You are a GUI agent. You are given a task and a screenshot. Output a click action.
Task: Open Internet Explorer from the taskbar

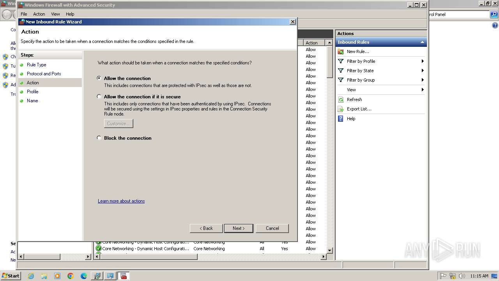[x=31, y=276]
